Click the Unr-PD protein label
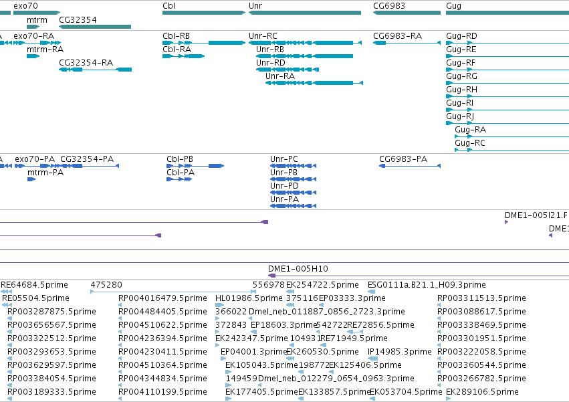The image size is (569, 402). [285, 186]
